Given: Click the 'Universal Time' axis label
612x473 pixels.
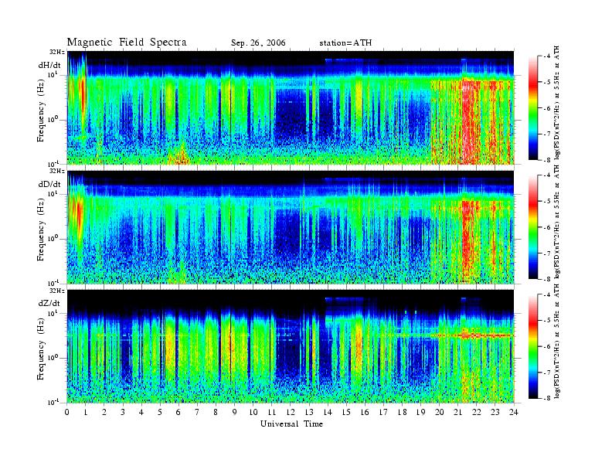Looking at the screenshot, I should (x=291, y=424).
